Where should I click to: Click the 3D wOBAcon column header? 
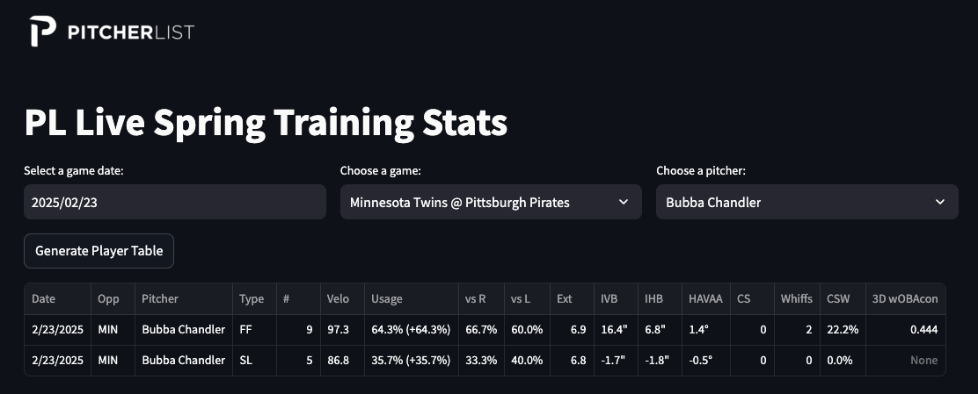[906, 298]
